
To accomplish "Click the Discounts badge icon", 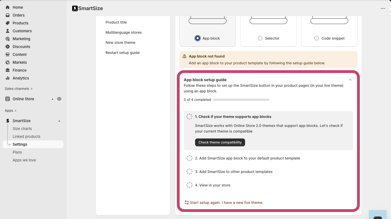I will tap(8, 47).
